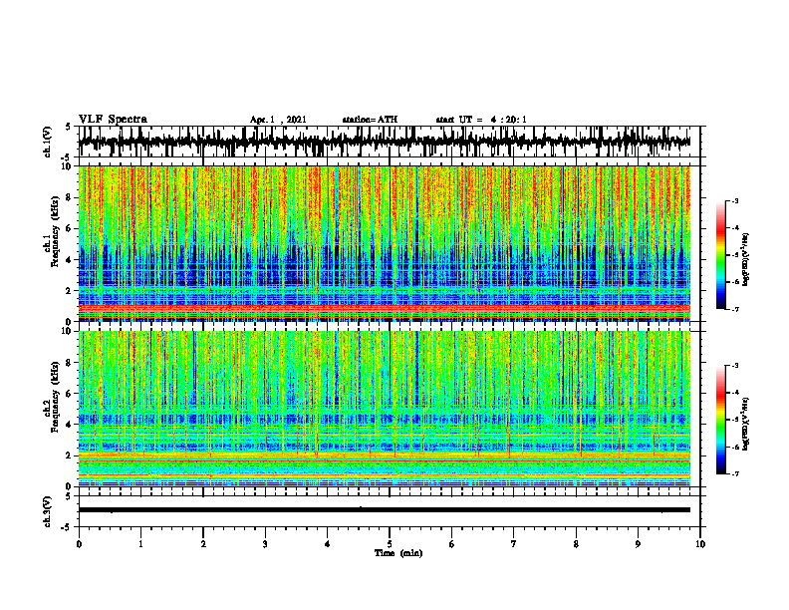Click the ch.2 "Frequency (kHz)" axis label
789x610 pixels.
(x=56, y=397)
